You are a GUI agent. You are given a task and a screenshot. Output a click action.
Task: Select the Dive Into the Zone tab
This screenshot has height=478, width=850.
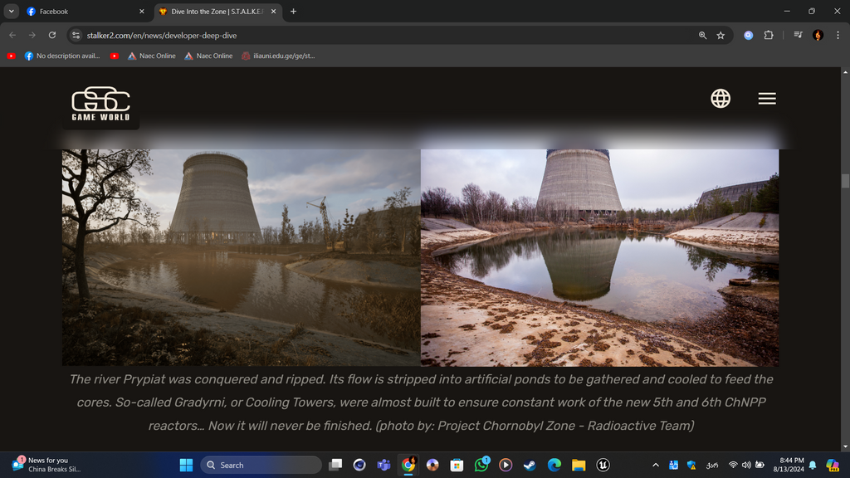click(x=218, y=12)
